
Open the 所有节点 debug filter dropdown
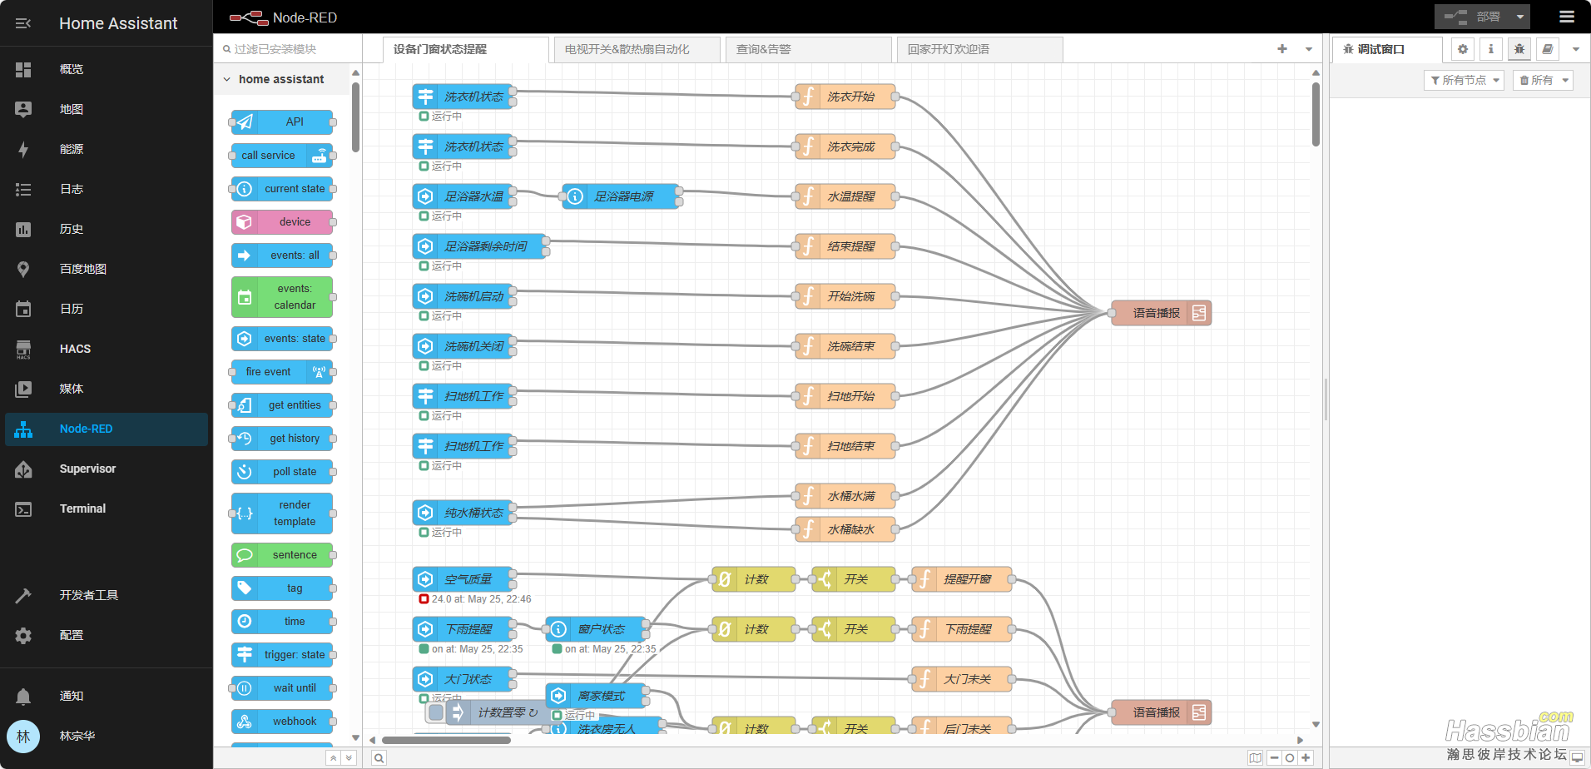(1465, 80)
